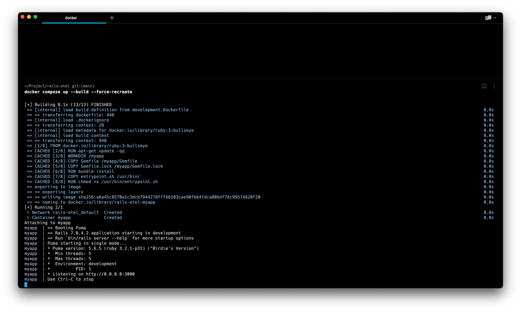Click the blue cursor at terminal bottom
521x312 pixels.
point(26,284)
